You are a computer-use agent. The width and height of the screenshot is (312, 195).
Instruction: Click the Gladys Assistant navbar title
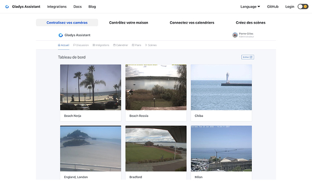coord(26,7)
